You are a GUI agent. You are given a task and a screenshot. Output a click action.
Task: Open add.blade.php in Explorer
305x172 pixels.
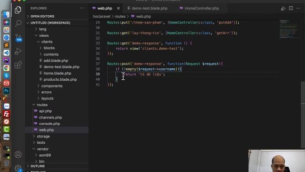click(56, 61)
